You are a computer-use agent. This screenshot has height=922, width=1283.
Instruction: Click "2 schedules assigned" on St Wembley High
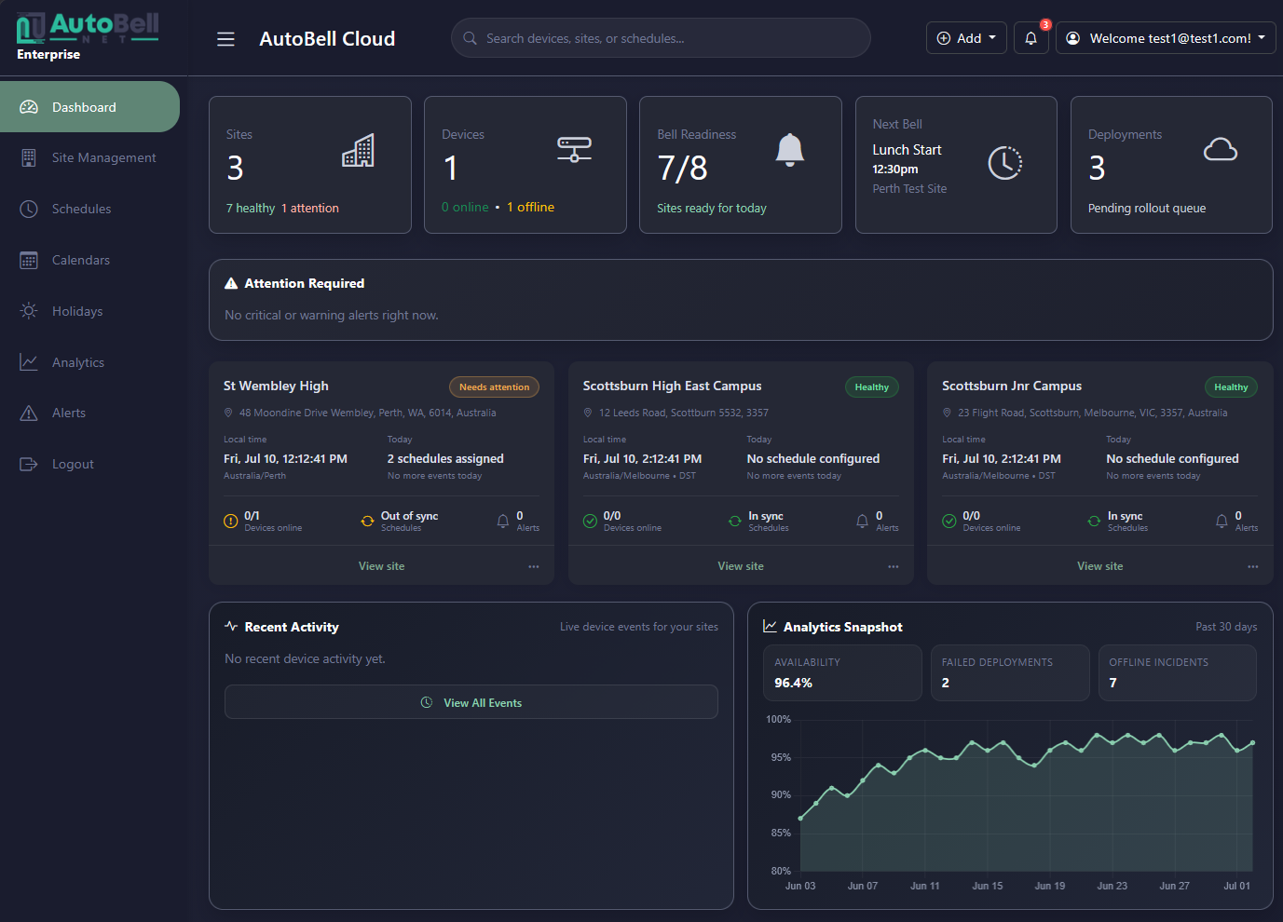(x=445, y=458)
